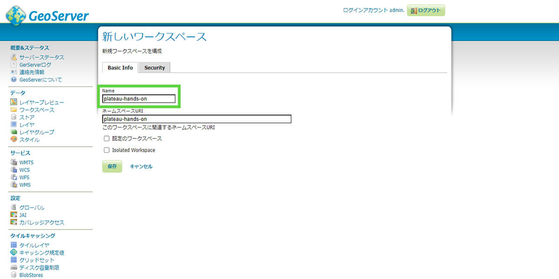This screenshot has height=279, width=559.
Task: Click the GerServerログ document icon
Action: [x=14, y=65]
